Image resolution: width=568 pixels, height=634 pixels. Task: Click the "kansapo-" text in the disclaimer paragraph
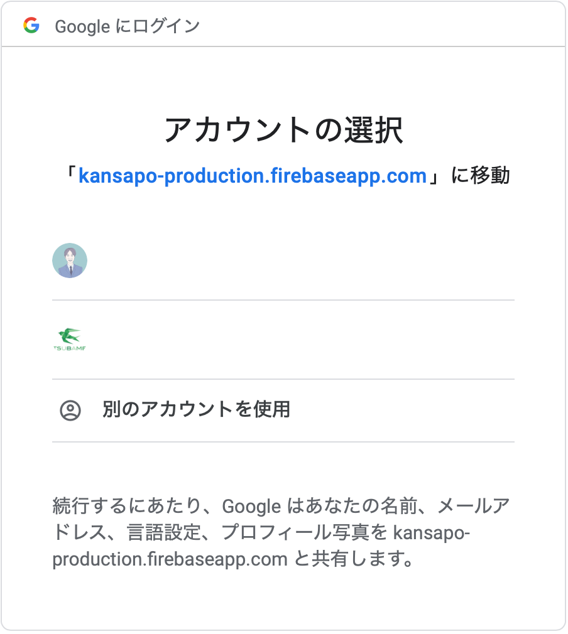431,533
